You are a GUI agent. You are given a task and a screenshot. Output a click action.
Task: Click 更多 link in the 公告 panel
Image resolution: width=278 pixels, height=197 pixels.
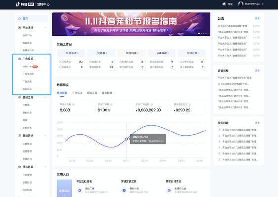click(257, 18)
